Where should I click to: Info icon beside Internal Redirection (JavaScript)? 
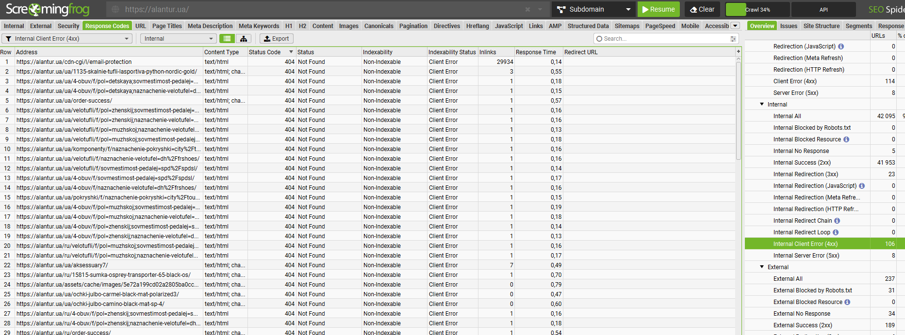(x=862, y=186)
